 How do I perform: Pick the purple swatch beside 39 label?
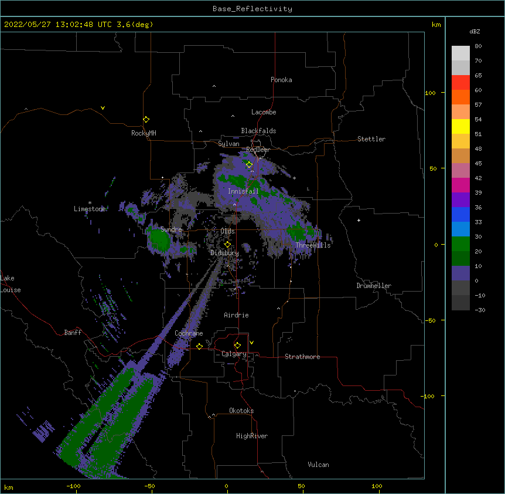(460, 199)
